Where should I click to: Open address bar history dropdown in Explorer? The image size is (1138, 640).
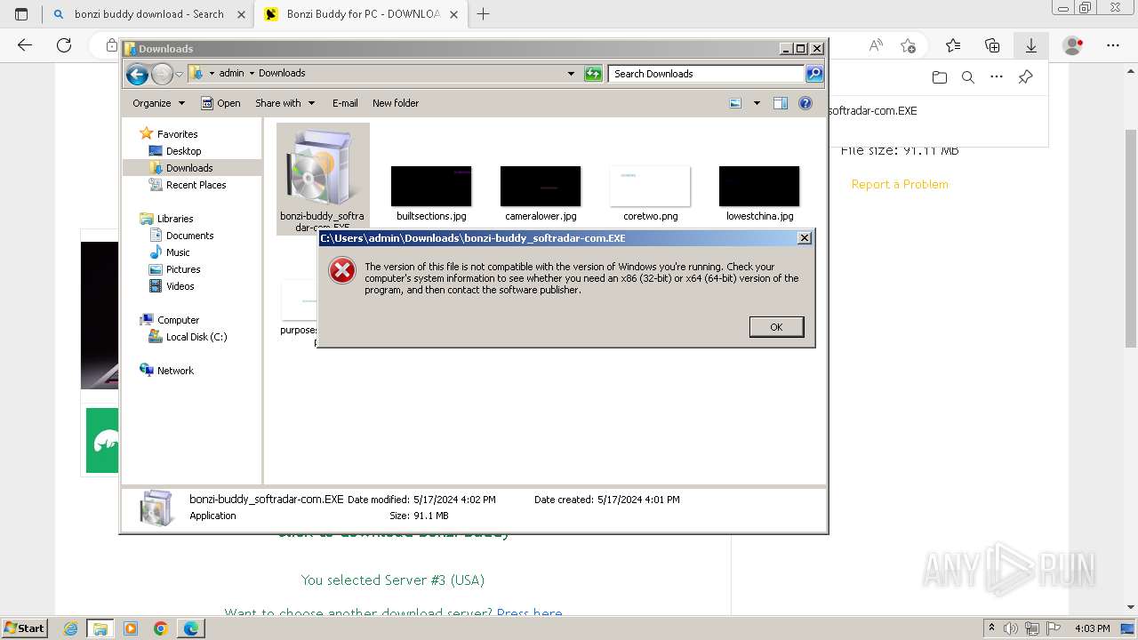[571, 74]
